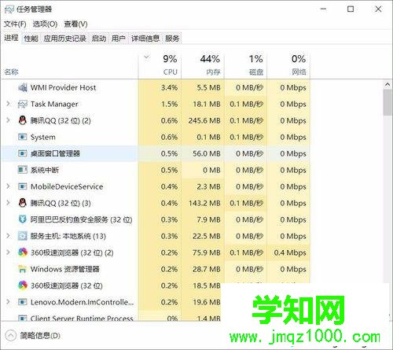Switch to the 性能 tab
393x350 pixels.
[x=31, y=39]
